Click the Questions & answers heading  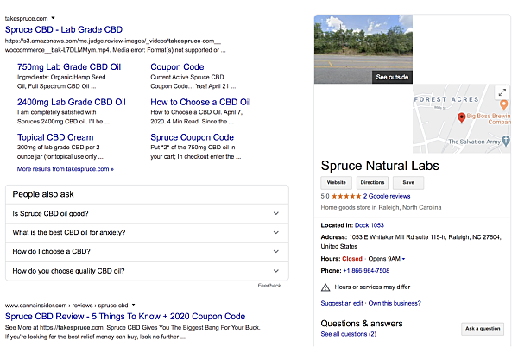(x=362, y=324)
